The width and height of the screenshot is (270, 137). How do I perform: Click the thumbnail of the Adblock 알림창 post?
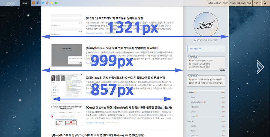[x=67, y=115]
